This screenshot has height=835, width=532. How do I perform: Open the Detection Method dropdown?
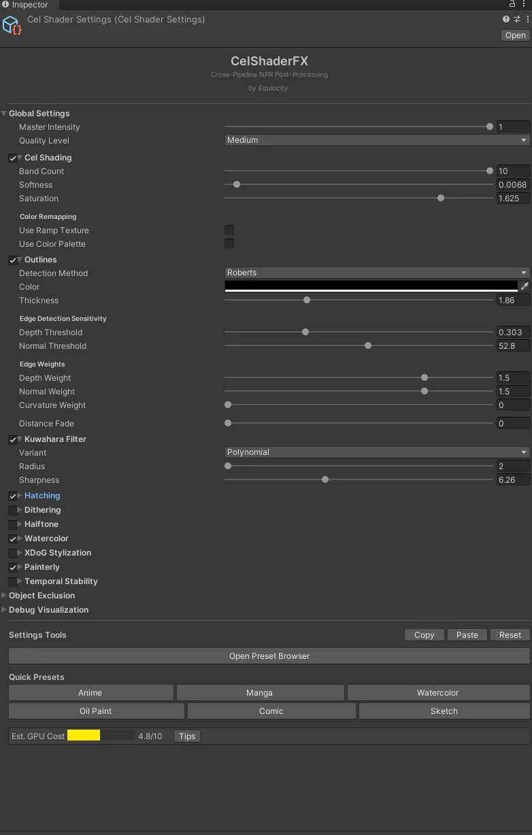click(x=377, y=273)
